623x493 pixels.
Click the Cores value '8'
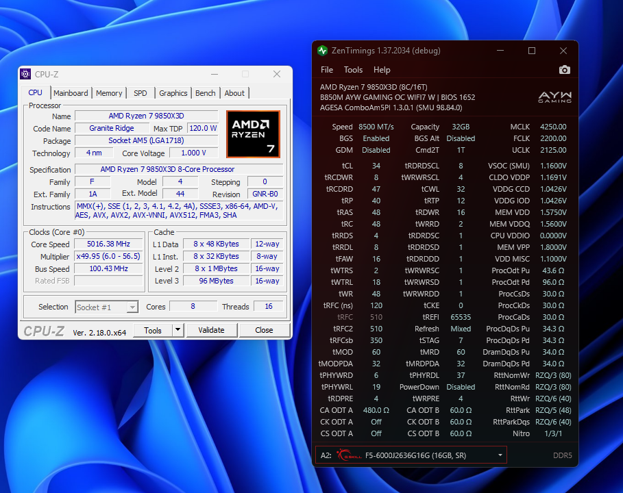point(193,307)
